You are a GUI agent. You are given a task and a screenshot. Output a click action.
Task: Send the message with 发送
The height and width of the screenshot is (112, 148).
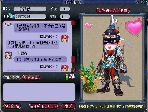(x=69, y=106)
